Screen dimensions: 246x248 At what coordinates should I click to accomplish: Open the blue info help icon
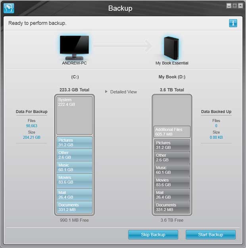pyautogui.click(x=233, y=23)
